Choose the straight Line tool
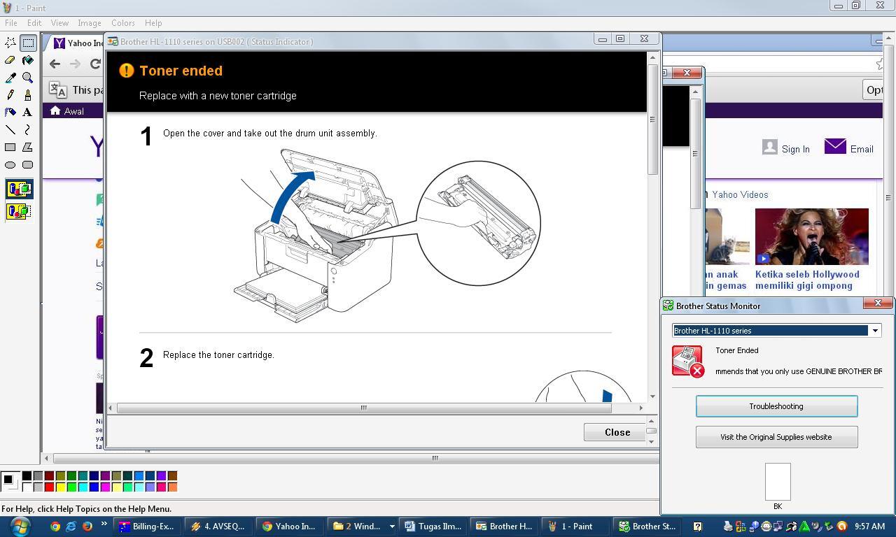 click(10, 129)
